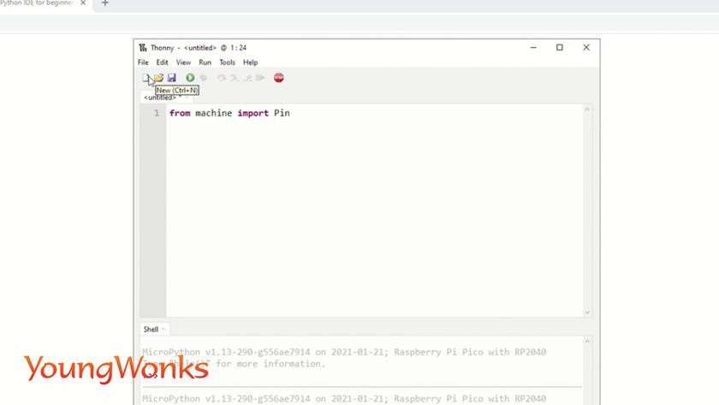Viewport: 719px width, 405px height.
Task: Open a file with the folder icon
Action: pos(158,78)
